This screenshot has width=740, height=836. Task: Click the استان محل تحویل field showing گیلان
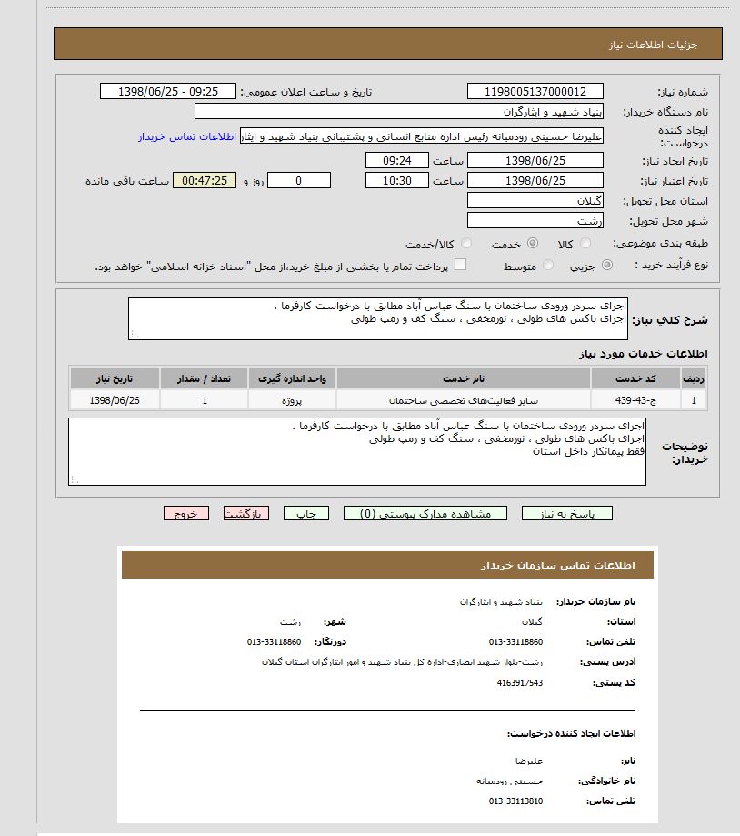(535, 201)
